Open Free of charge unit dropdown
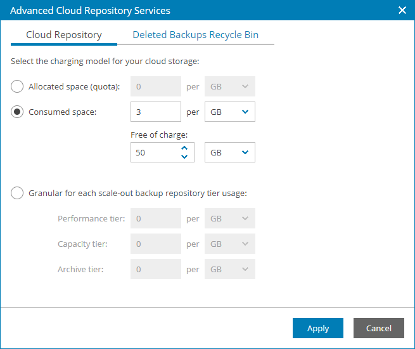415x349 pixels. [230, 152]
